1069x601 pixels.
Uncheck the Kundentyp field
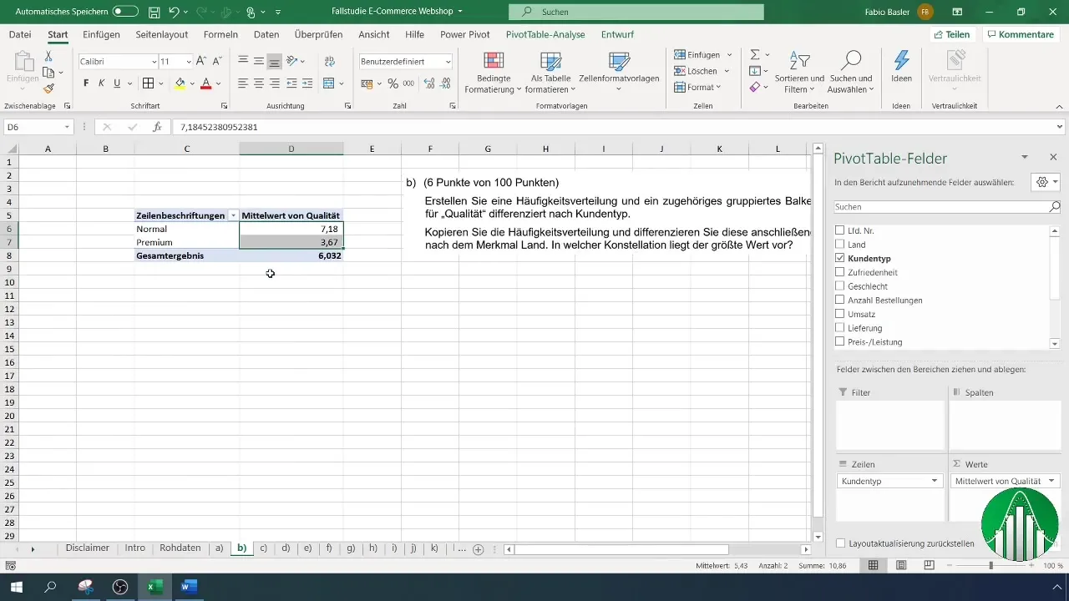click(x=840, y=259)
